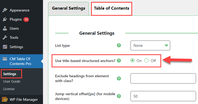Screen dimensions: 198x104
Task: Click the Plugins plug icon
Action: click(5, 19)
